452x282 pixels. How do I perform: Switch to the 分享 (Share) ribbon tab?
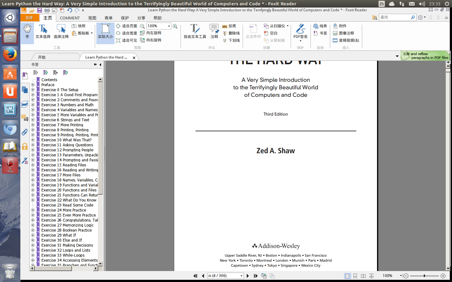141,18
